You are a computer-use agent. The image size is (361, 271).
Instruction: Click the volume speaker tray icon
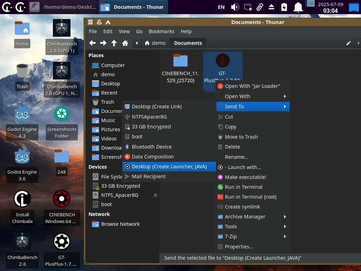(x=235, y=7)
